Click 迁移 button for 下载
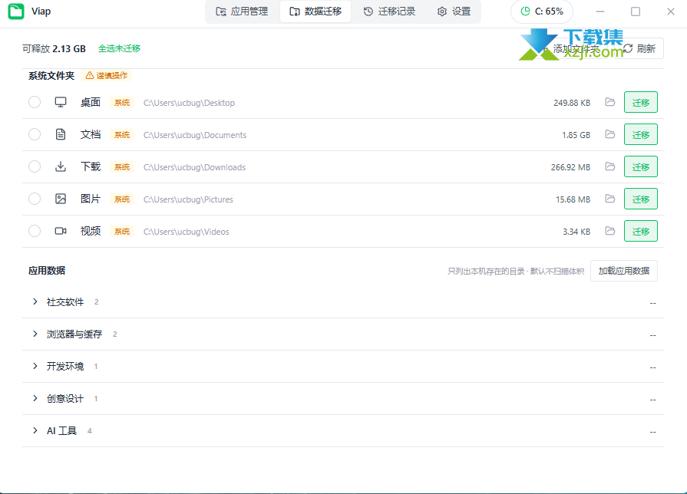 (x=640, y=167)
